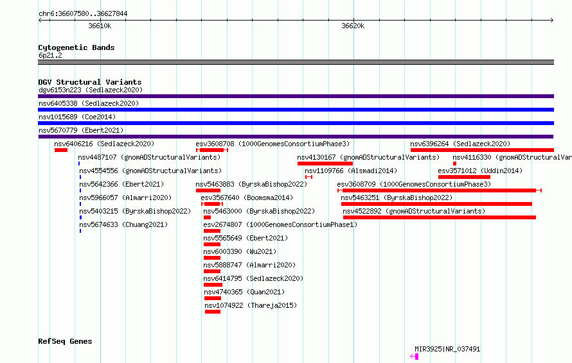Viewport: 572px width, 363px height.
Task: Open the nsv1015689 (Coe2014) variant label
Action: pos(77,117)
